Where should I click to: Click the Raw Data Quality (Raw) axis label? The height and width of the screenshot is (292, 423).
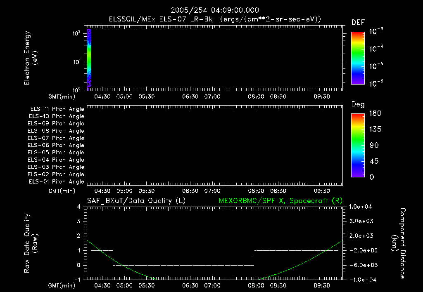coord(31,243)
